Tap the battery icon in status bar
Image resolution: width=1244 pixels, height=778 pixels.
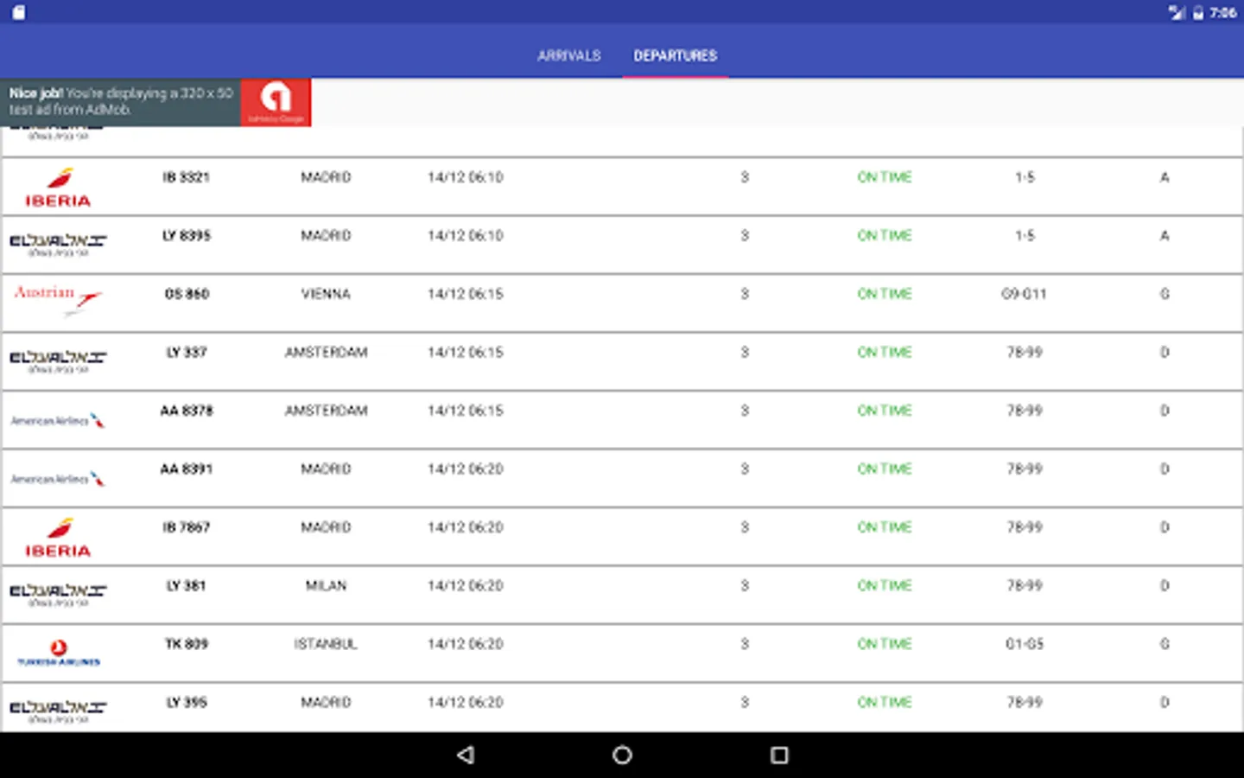click(x=1198, y=12)
